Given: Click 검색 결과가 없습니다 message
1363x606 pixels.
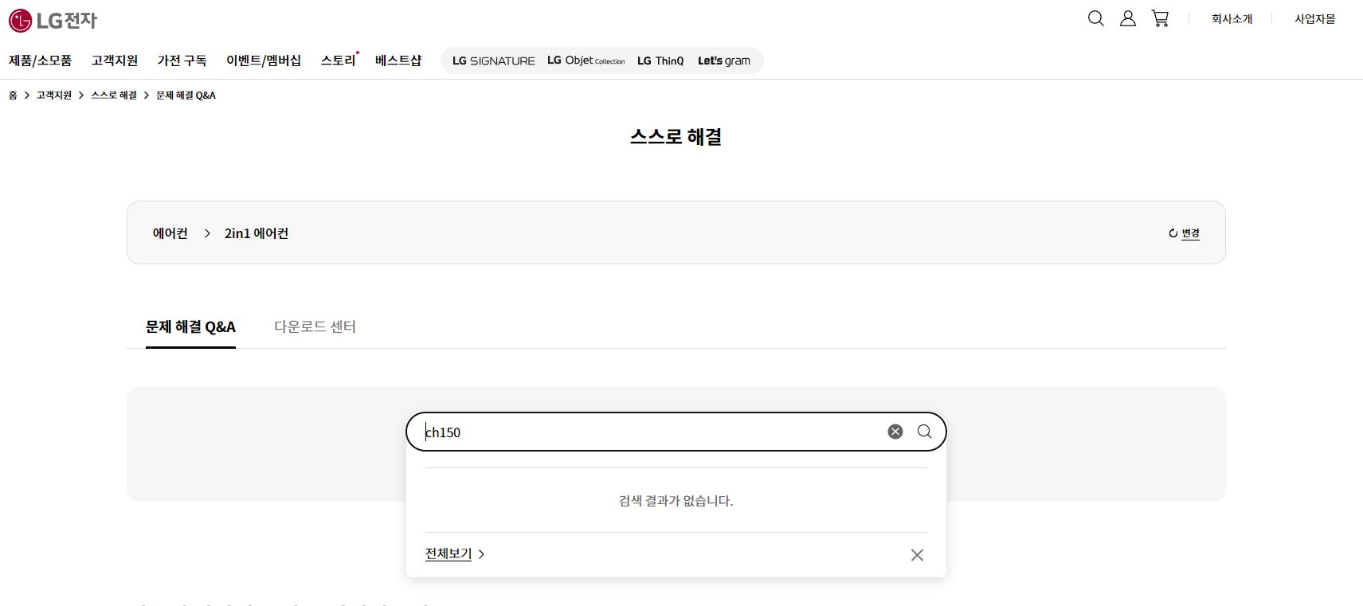Looking at the screenshot, I should coord(676,501).
